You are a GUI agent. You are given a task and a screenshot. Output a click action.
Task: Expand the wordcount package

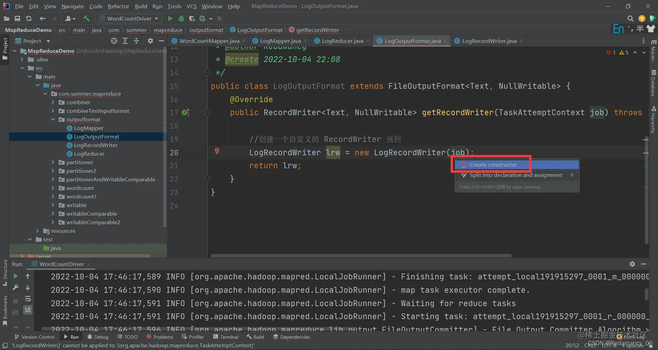[x=53, y=188]
